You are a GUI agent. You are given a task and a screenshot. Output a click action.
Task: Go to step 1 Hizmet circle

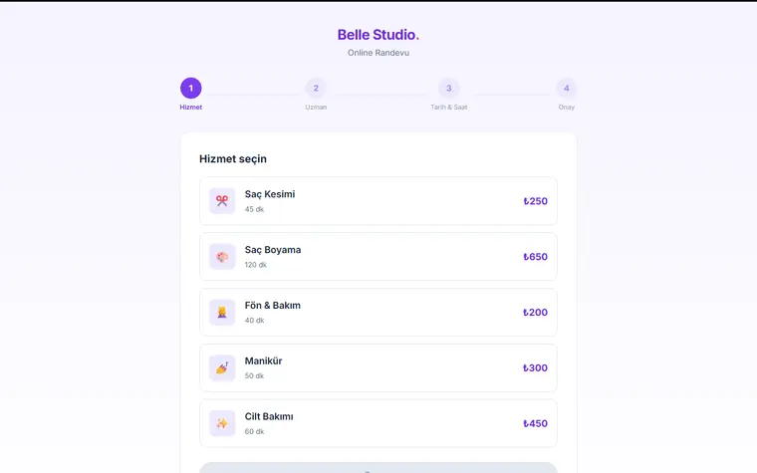190,88
